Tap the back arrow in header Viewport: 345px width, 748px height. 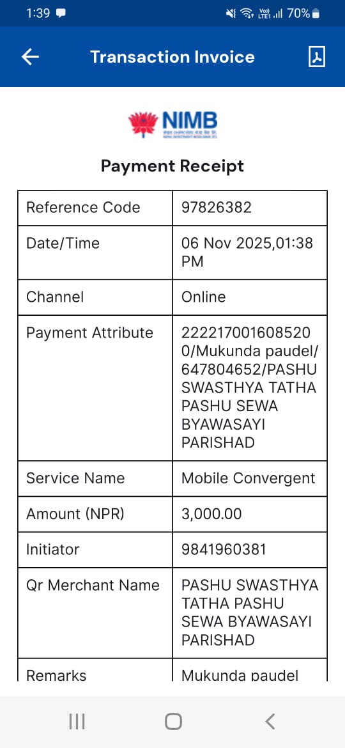pyautogui.click(x=30, y=57)
